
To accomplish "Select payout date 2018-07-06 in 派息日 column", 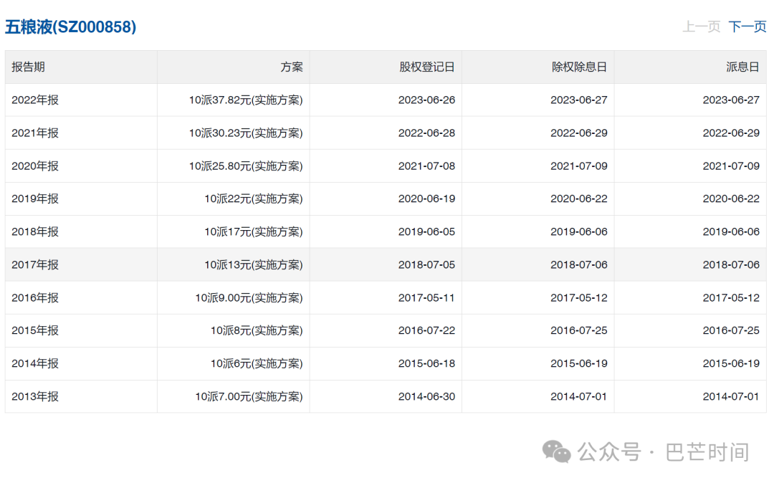I will click(731, 265).
